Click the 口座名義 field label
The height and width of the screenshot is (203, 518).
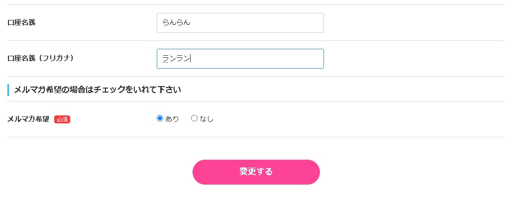point(21,22)
